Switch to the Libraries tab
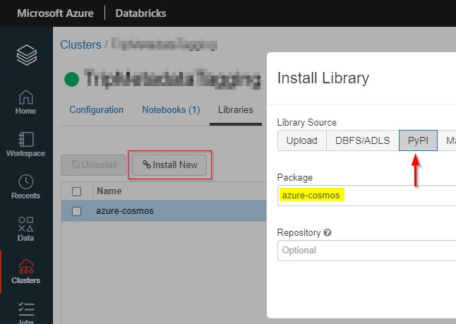This screenshot has height=324, width=456. point(236,109)
